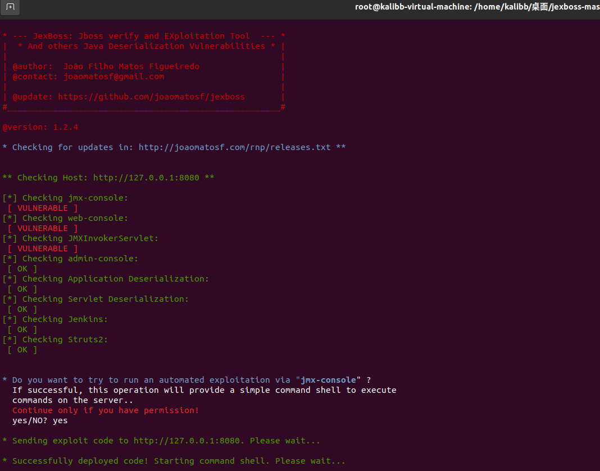Click 'Successfully deployed code!' status line
The image size is (600, 471).
click(x=174, y=461)
